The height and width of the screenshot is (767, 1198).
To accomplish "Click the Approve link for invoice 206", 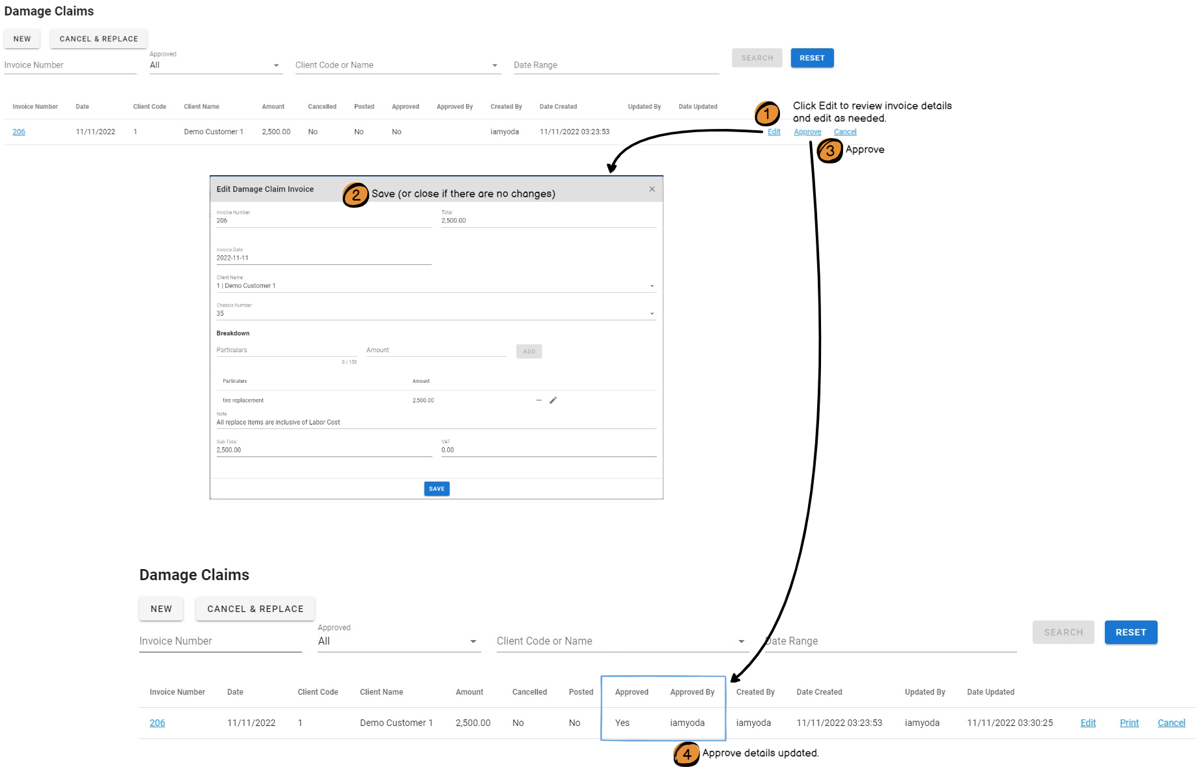I will tap(807, 132).
